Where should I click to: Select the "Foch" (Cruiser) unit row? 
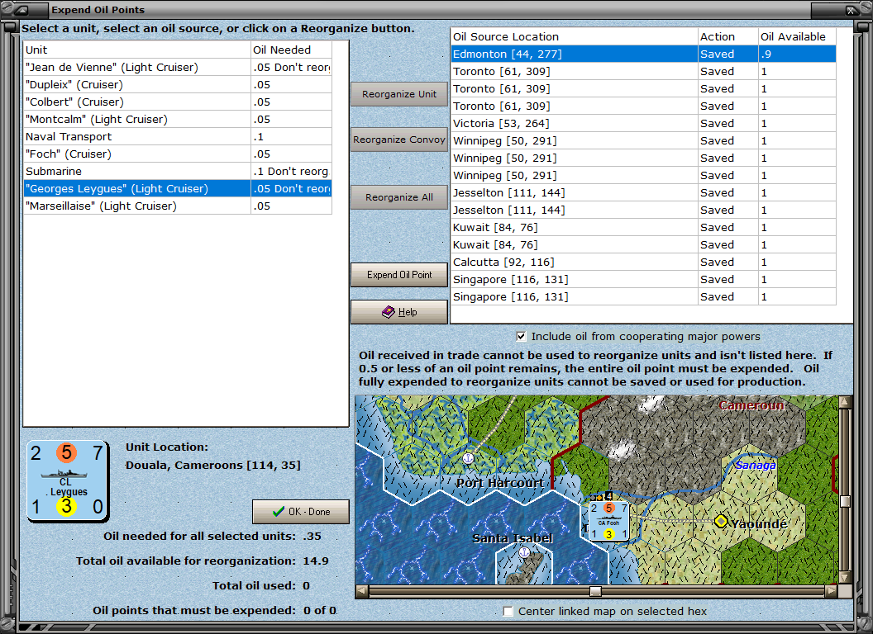tap(178, 154)
